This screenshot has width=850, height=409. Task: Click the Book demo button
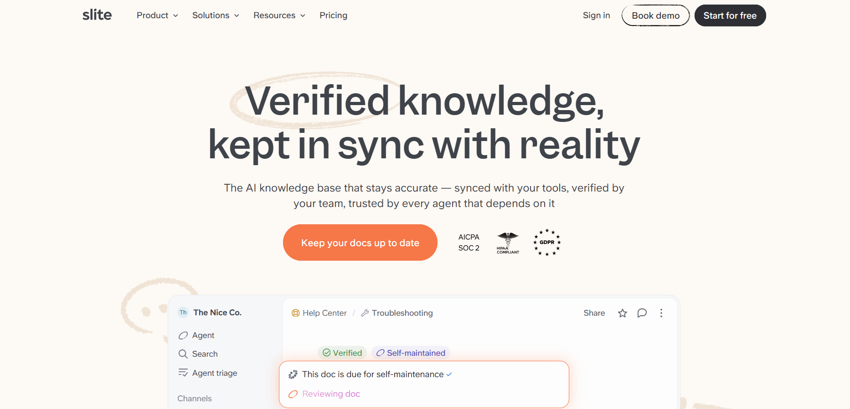tap(655, 15)
